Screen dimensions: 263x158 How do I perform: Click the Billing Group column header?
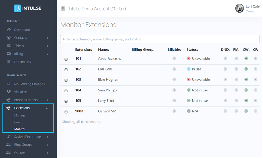pyautogui.click(x=143, y=49)
